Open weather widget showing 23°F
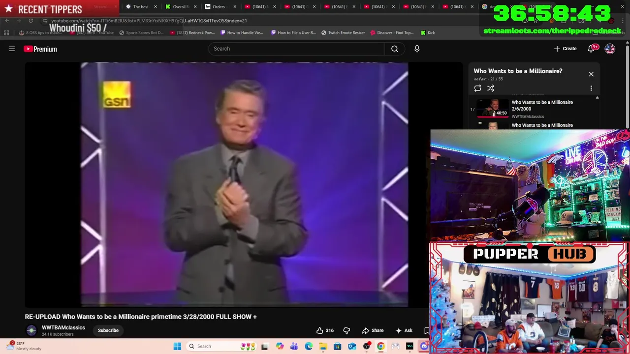Viewport: 630px width, 354px height. pos(24,346)
